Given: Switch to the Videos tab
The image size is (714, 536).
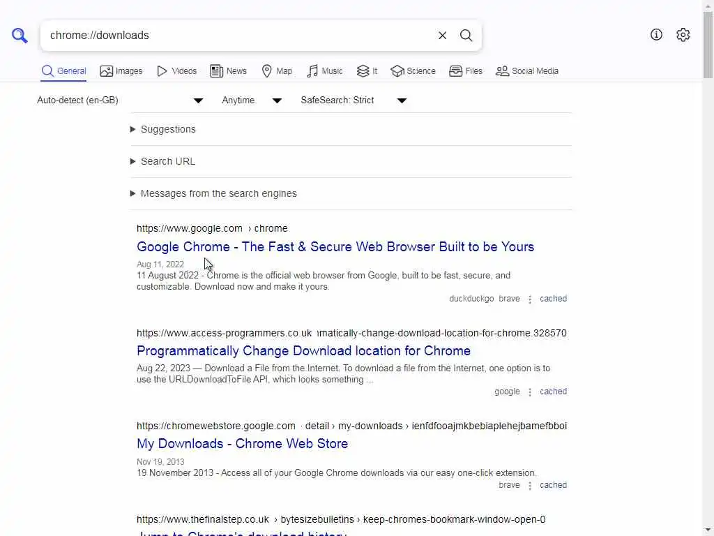Looking at the screenshot, I should pos(176,71).
